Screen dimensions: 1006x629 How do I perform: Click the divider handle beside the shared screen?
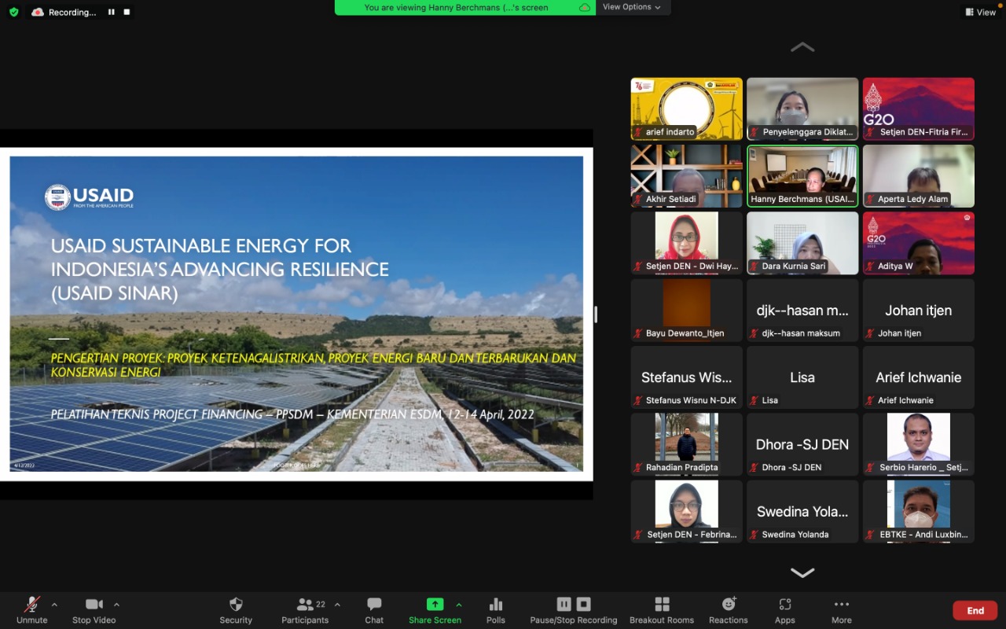click(596, 314)
